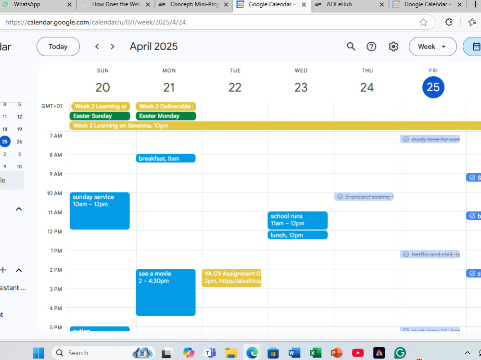Open Task View from taskbar
The width and height of the screenshot is (481, 360).
(x=167, y=353)
